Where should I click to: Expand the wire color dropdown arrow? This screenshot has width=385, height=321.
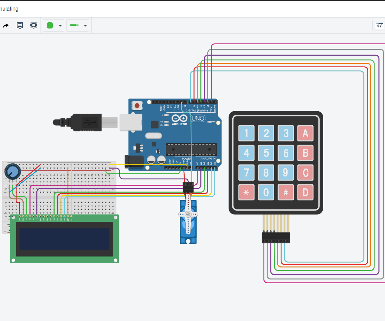(x=60, y=25)
